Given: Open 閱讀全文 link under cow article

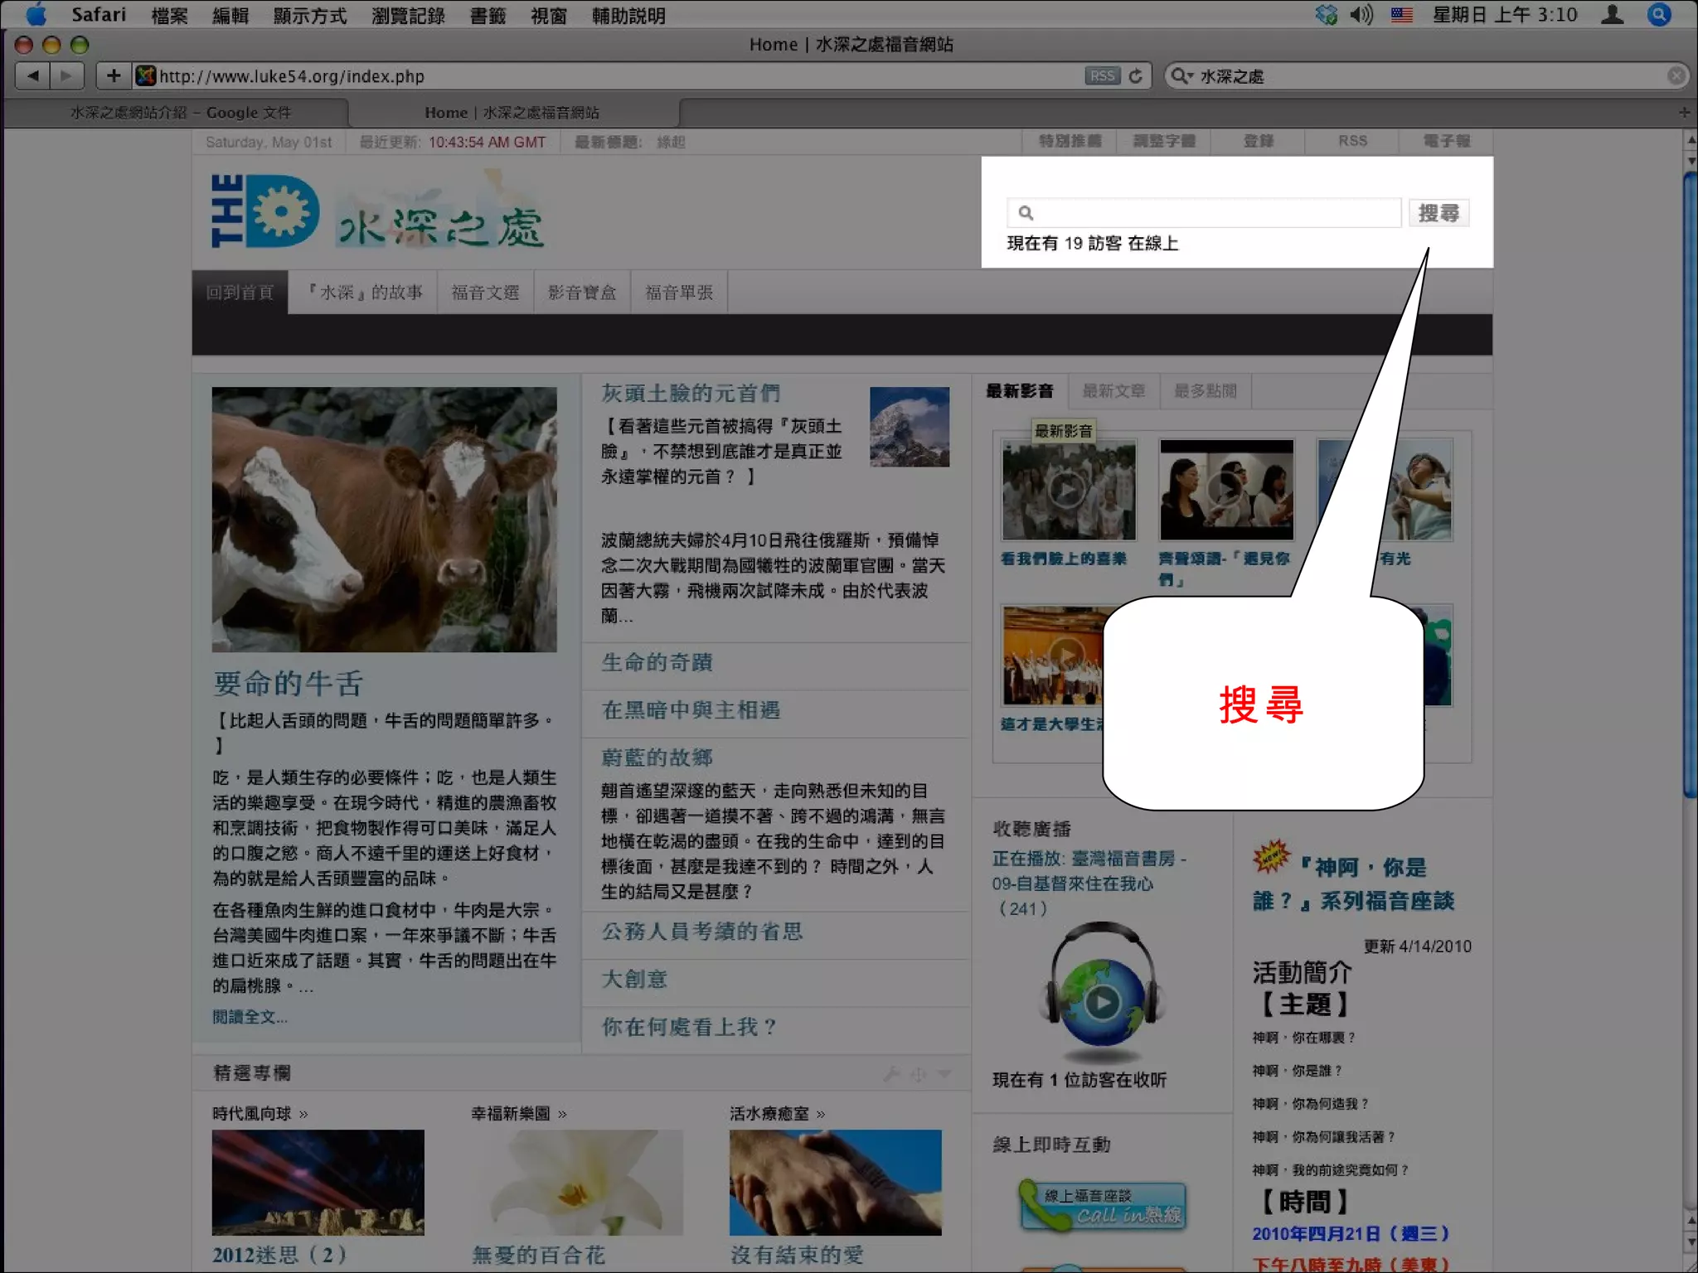Looking at the screenshot, I should coord(250,1017).
